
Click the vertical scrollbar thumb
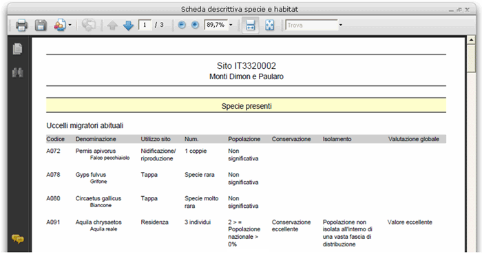click(x=471, y=59)
